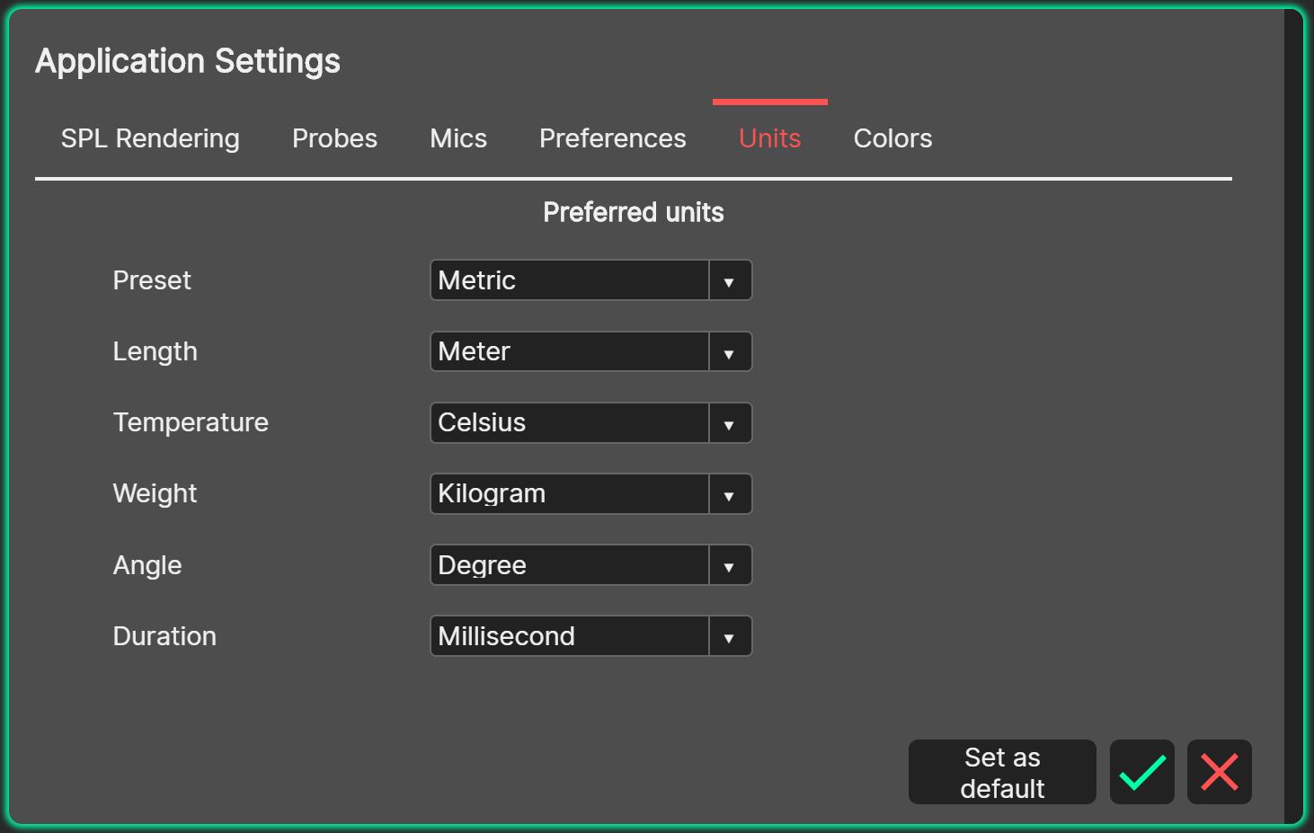
Task: Click the Duration dropdown arrow
Action: [729, 635]
